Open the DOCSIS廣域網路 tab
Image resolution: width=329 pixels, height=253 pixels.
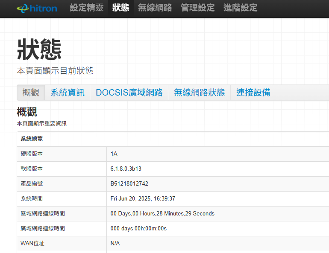coord(129,93)
